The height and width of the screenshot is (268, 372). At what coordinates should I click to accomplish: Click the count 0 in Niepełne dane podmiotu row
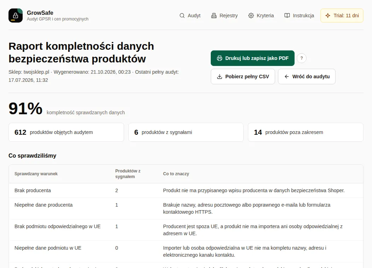pos(117,248)
